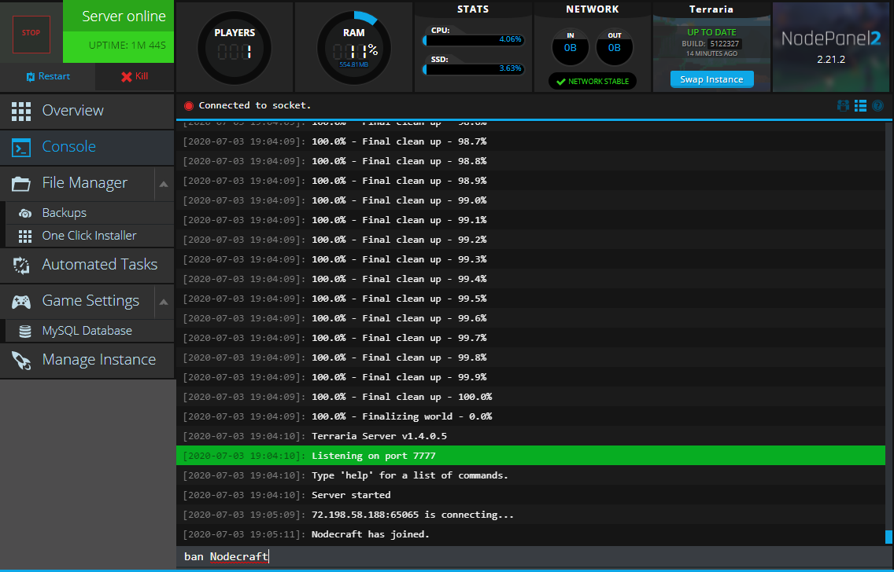Open the Backups page
The height and width of the screenshot is (572, 894).
(x=64, y=213)
